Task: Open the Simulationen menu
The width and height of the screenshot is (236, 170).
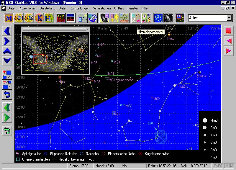Action: (101, 8)
